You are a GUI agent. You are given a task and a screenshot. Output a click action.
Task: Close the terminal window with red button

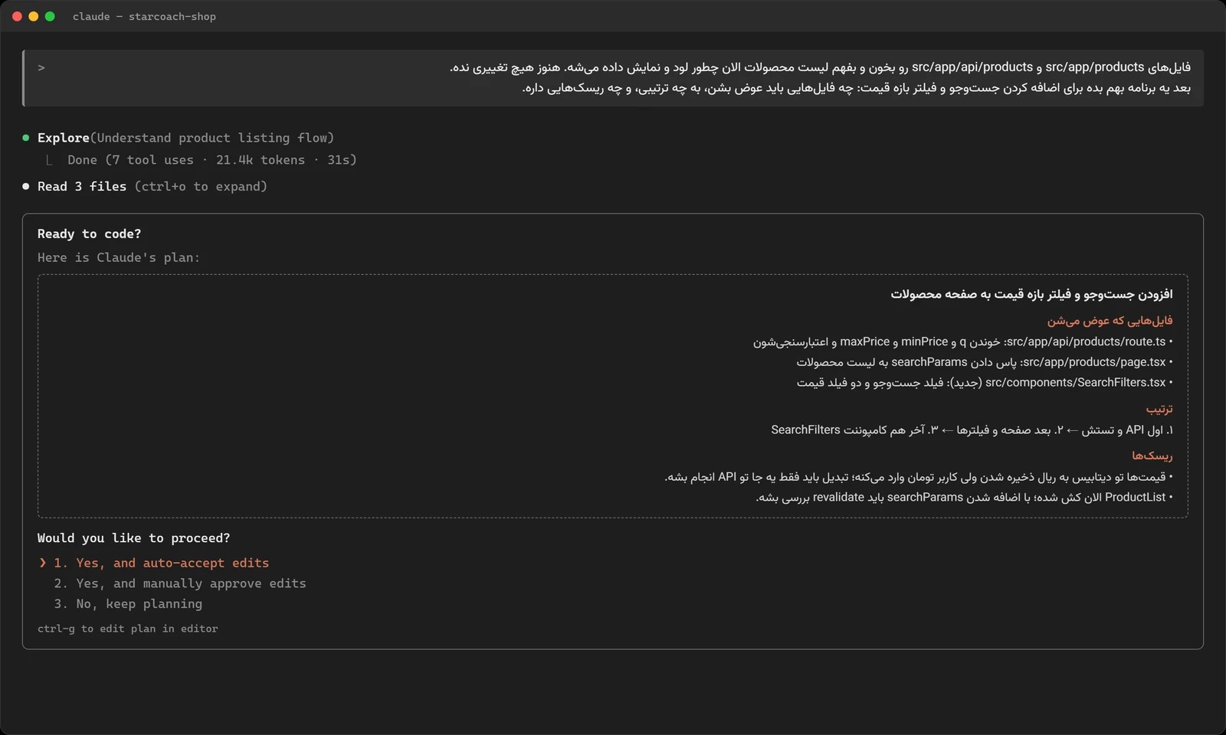17,16
